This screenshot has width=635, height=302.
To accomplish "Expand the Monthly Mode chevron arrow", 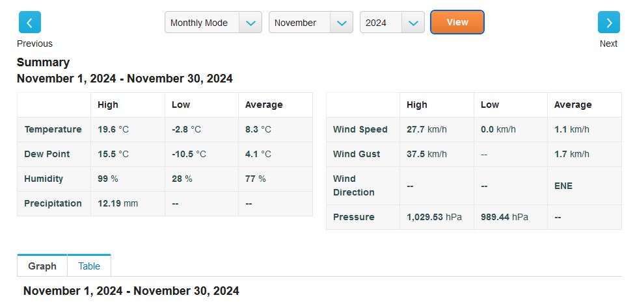I will (x=250, y=23).
